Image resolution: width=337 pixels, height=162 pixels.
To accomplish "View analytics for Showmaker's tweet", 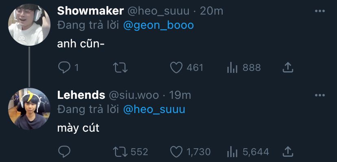I will [232, 67].
